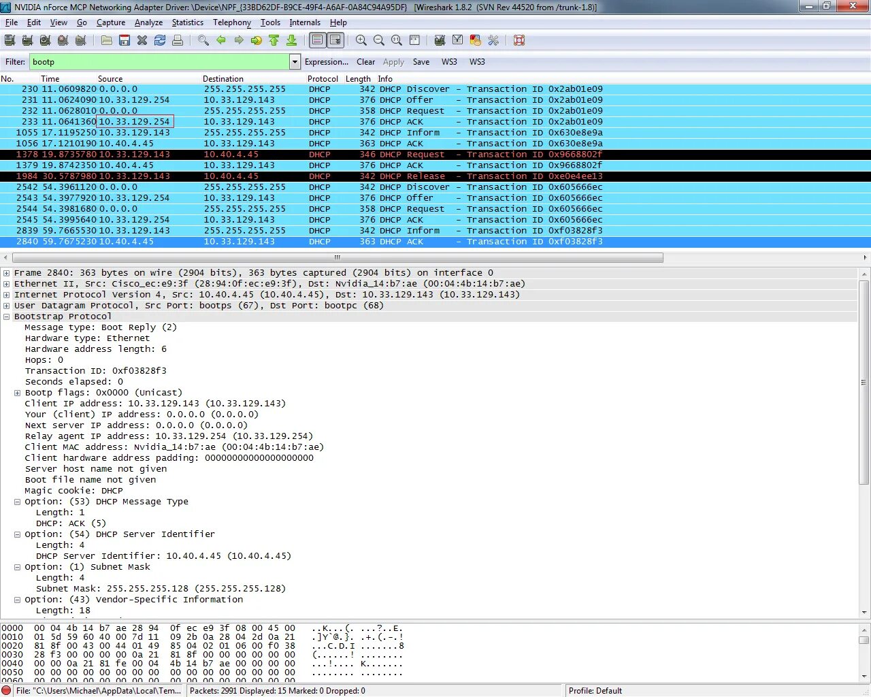
Task: Zoom in the packet text
Action: (361, 40)
